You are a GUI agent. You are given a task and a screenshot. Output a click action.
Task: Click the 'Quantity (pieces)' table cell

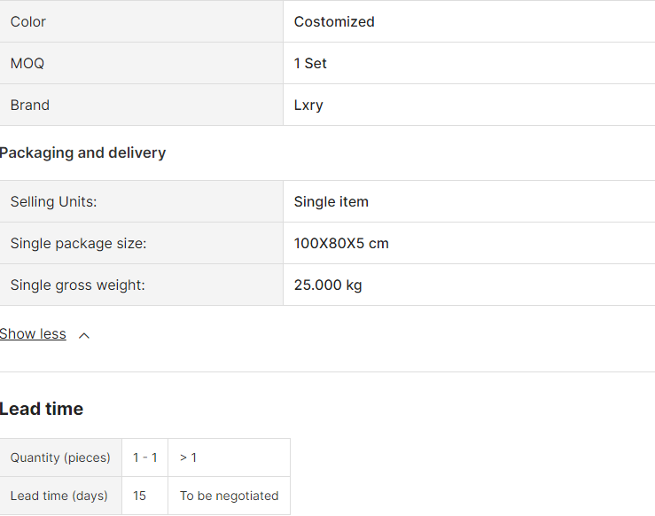pos(60,457)
